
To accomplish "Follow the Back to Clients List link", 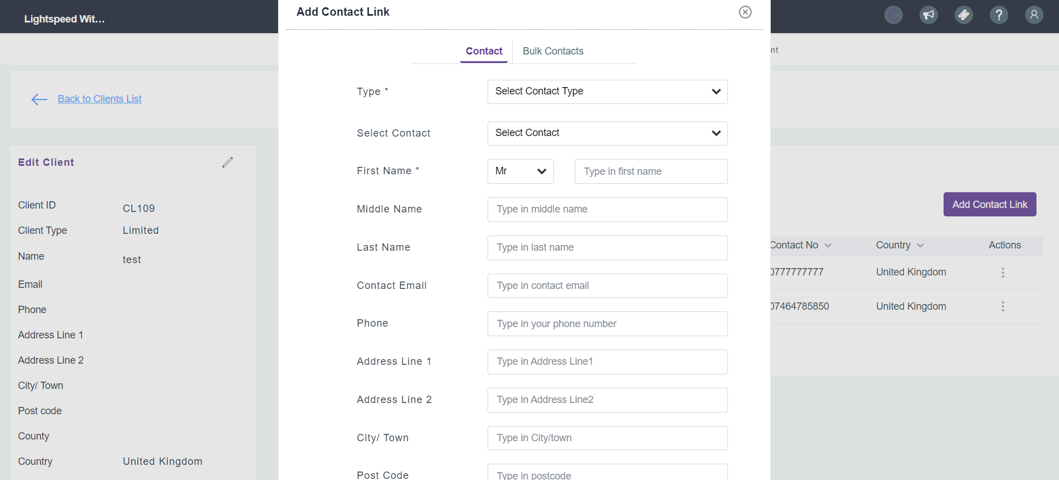I will [100, 99].
